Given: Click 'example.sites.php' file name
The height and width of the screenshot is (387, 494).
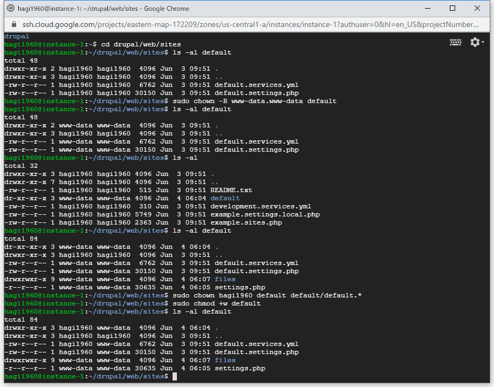Looking at the screenshot, I should (246, 223).
